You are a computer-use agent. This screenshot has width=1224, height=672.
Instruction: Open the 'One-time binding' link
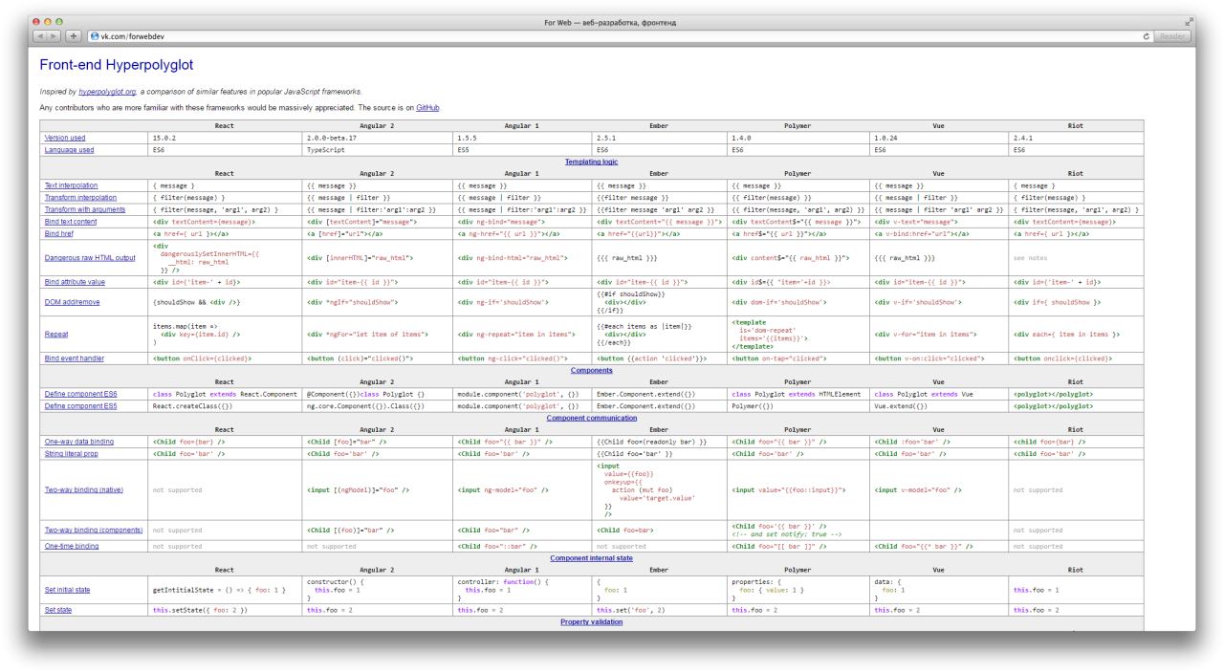point(74,546)
